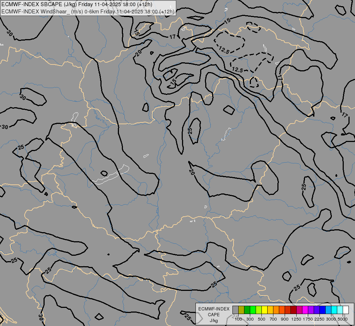Image resolution: width=355 pixels, height=326 pixels.
Task: Click legend value 100
Action: point(238,319)
